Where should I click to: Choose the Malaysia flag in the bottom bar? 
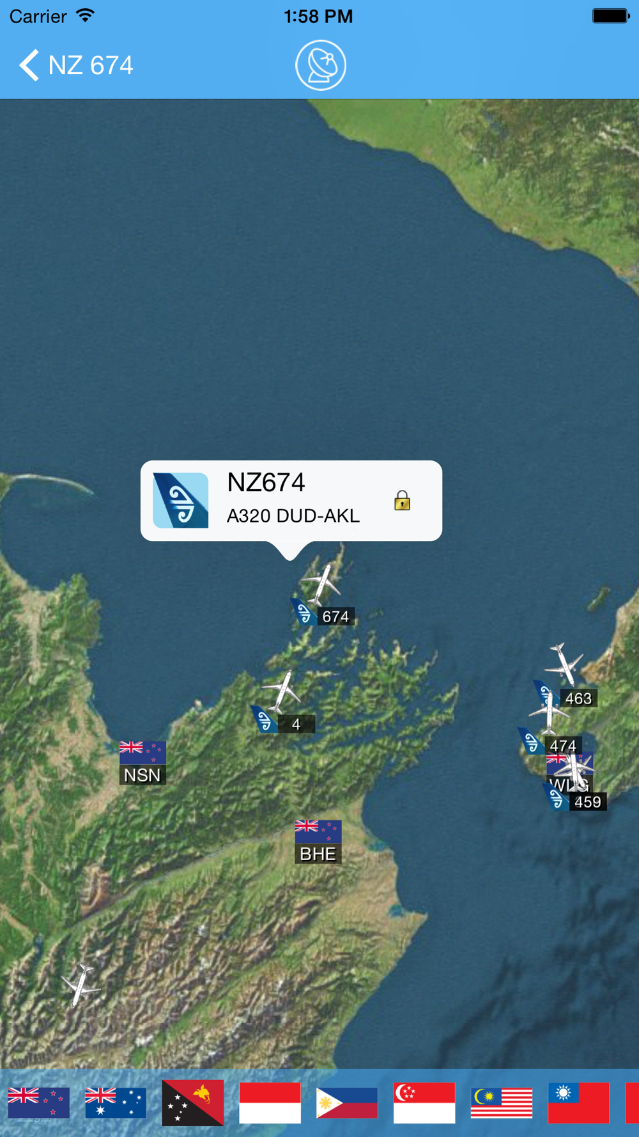(502, 1103)
